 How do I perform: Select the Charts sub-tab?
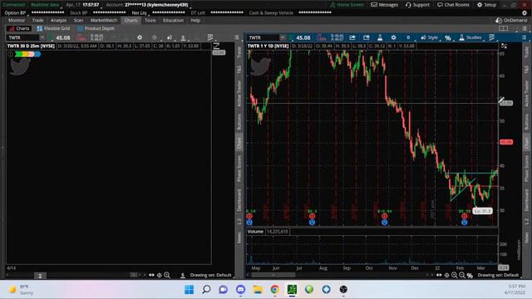tap(19, 28)
